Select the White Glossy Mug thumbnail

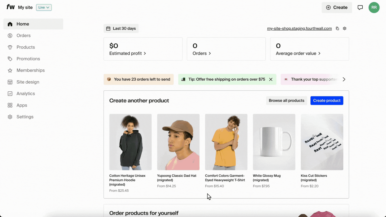pyautogui.click(x=274, y=142)
